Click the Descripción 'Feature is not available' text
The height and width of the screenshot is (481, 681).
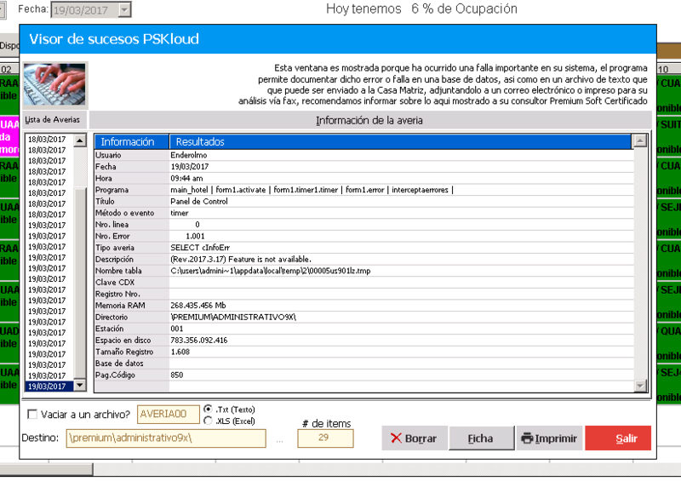(x=270, y=260)
